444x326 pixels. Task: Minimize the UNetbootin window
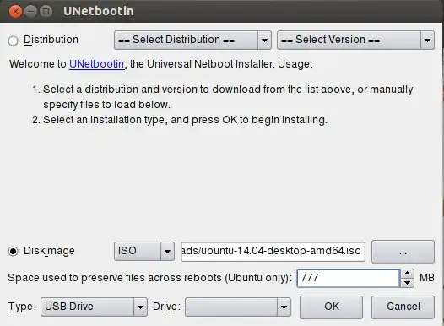[x=30, y=12]
